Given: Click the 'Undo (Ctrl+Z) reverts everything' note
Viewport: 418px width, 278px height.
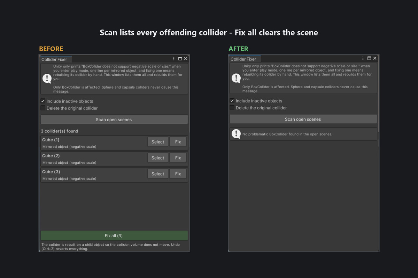Looking at the screenshot, I should click(111, 247).
